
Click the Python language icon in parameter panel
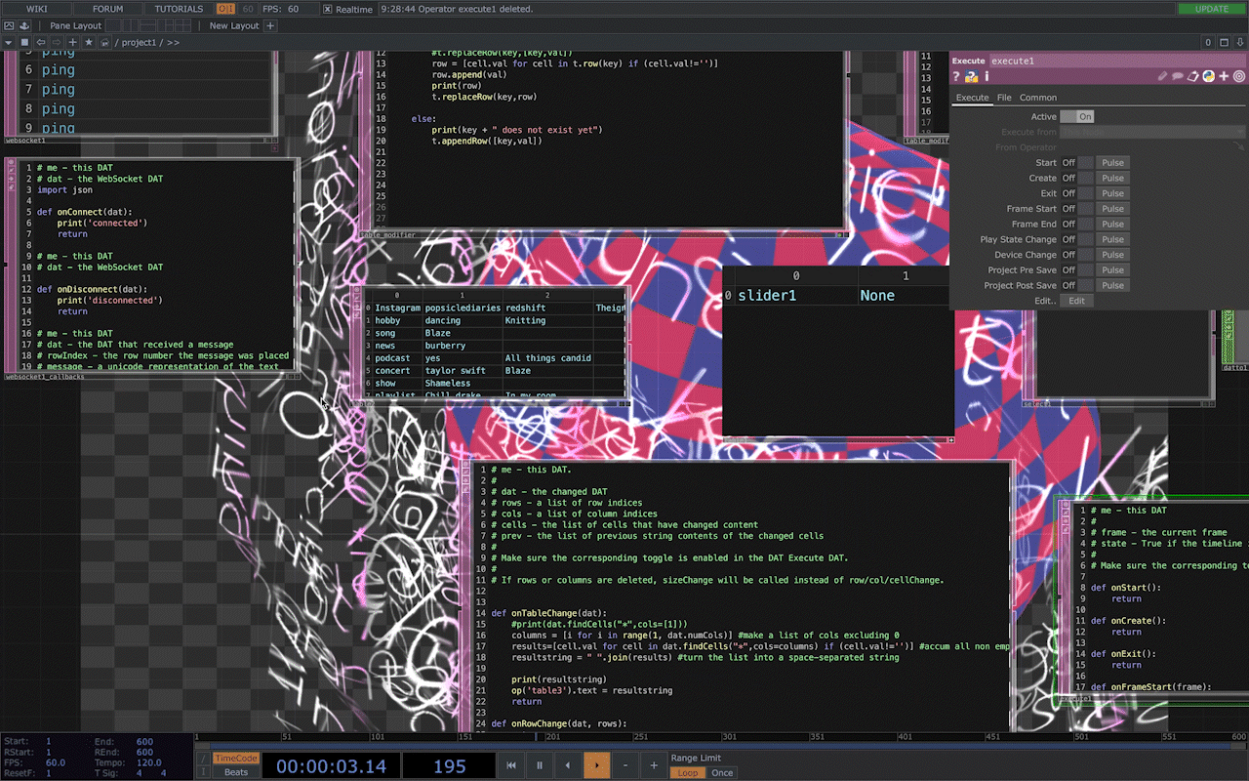(1208, 76)
